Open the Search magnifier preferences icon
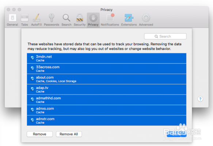This screenshot has height=146, width=213. [66, 18]
